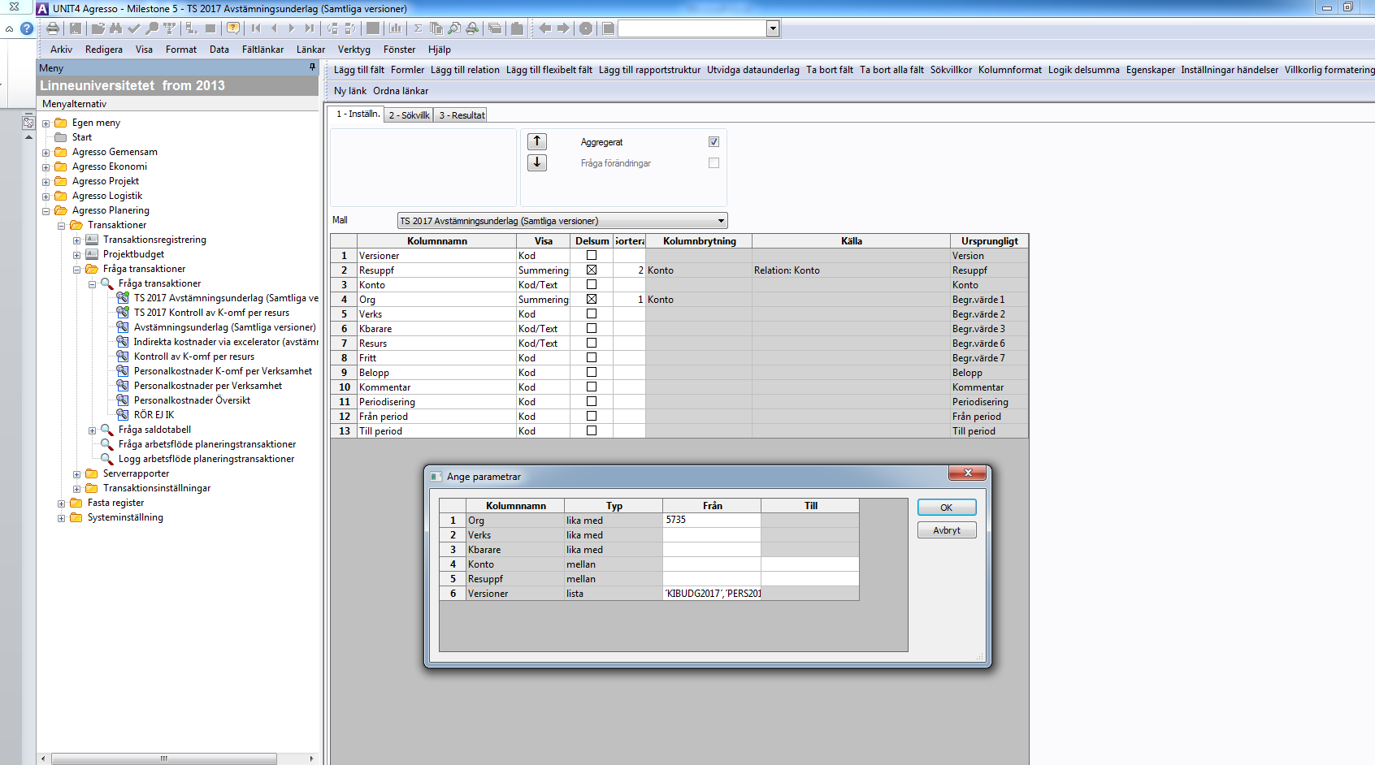Toggle Delsum checkbox for Konto row

click(592, 285)
